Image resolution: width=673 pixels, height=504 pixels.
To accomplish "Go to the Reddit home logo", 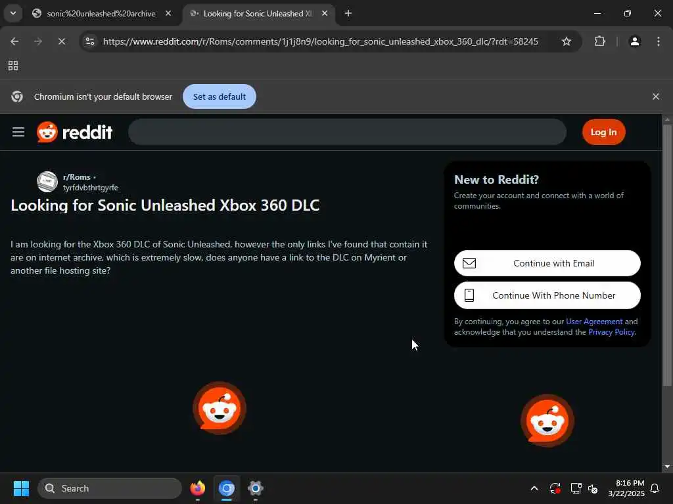I will point(75,132).
